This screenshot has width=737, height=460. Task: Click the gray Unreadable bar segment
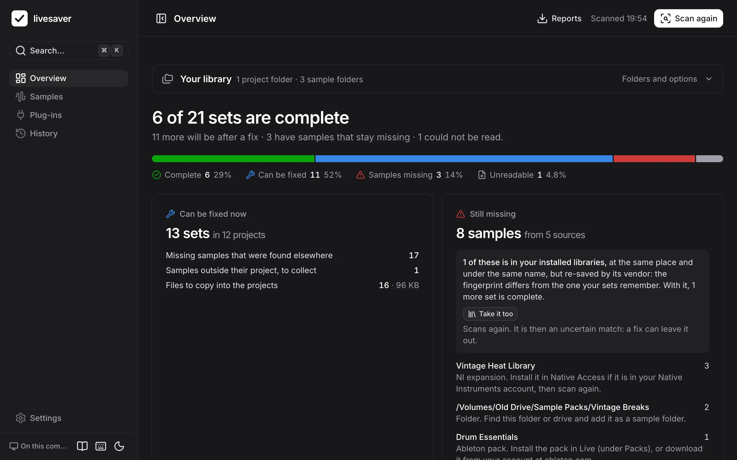tap(709, 158)
